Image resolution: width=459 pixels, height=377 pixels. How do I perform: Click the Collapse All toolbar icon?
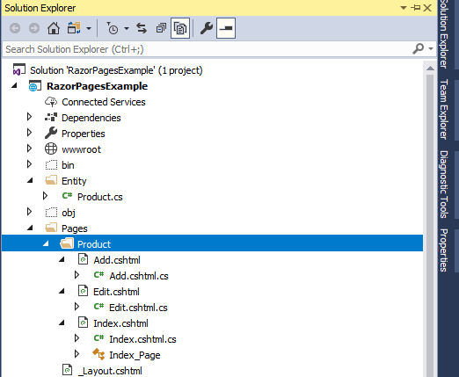pos(161,28)
